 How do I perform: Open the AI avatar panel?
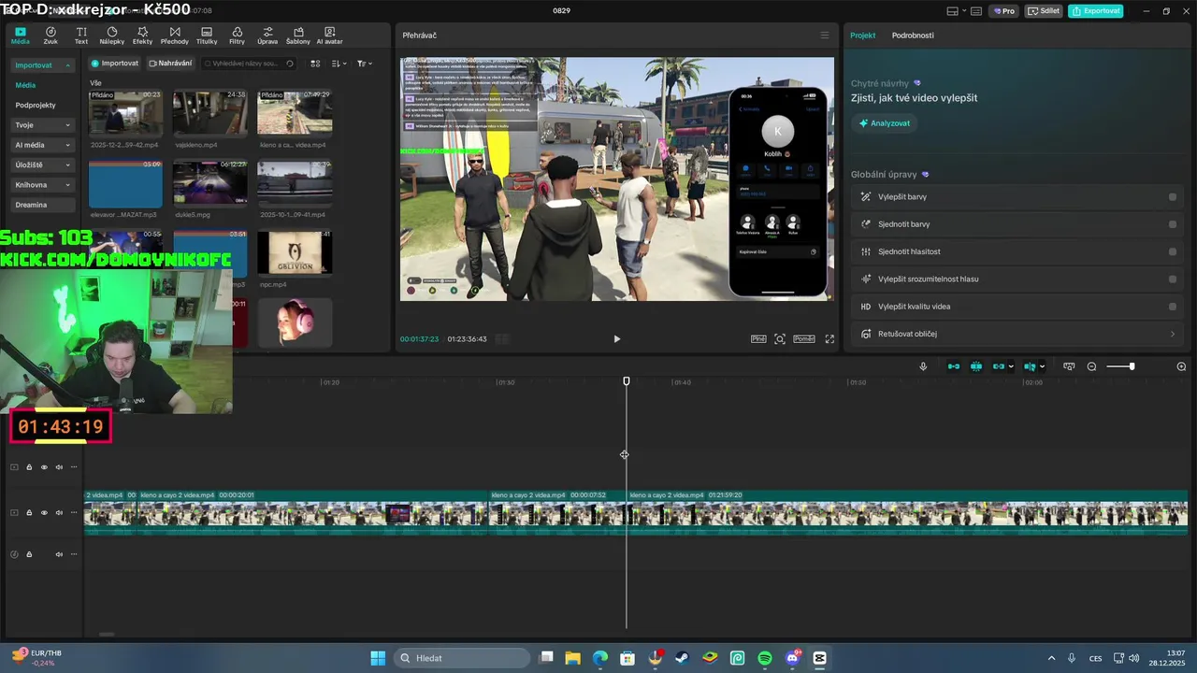point(329,36)
